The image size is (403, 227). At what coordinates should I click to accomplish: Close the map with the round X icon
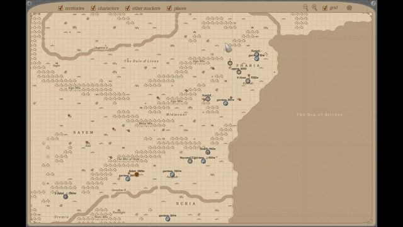point(349,8)
